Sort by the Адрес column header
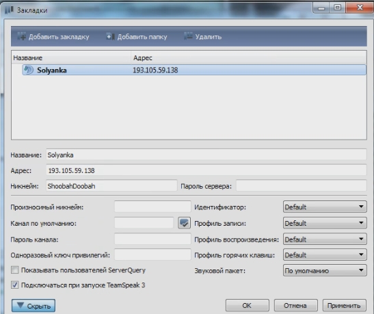Screen dimensions: 374x314 249,57
